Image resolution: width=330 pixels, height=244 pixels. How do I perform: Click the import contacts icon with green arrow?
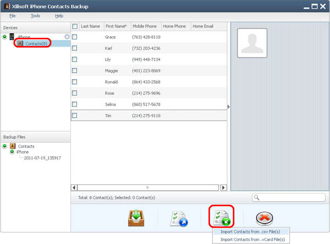pyautogui.click(x=222, y=218)
